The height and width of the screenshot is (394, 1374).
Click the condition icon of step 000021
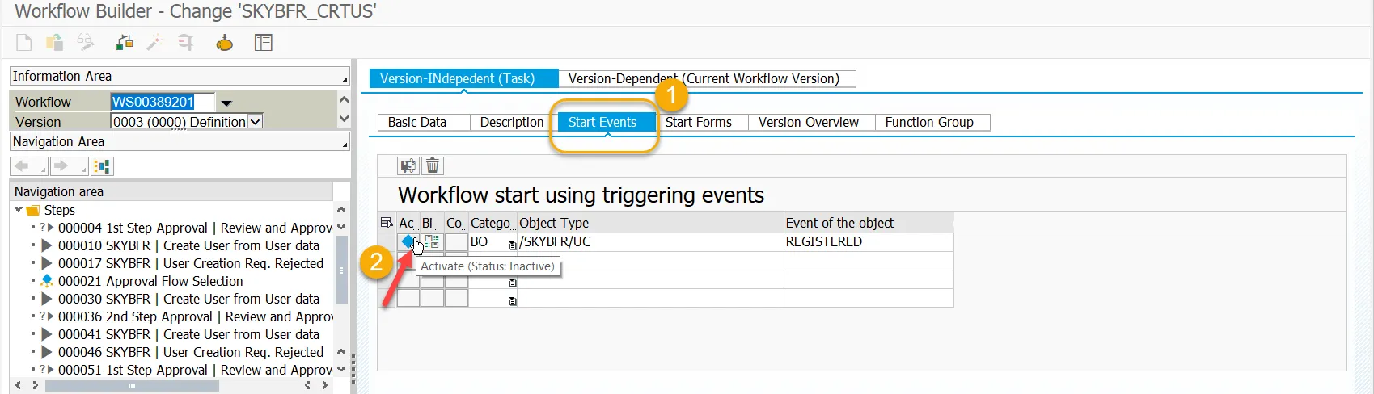46,281
